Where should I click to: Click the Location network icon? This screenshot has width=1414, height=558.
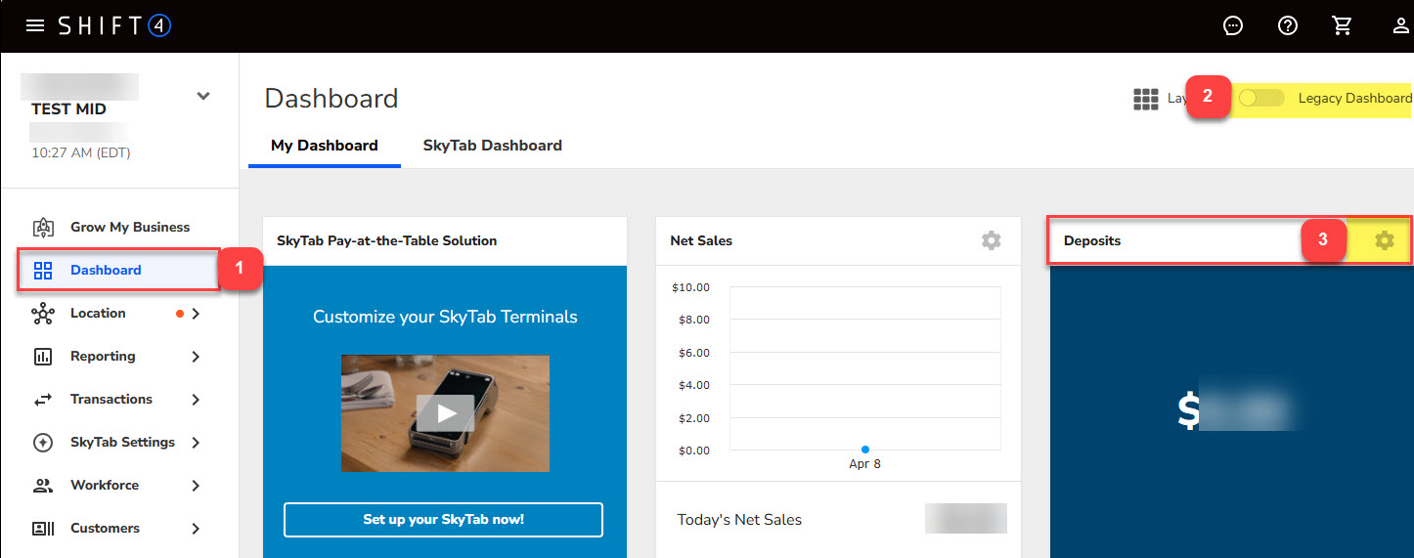point(43,313)
